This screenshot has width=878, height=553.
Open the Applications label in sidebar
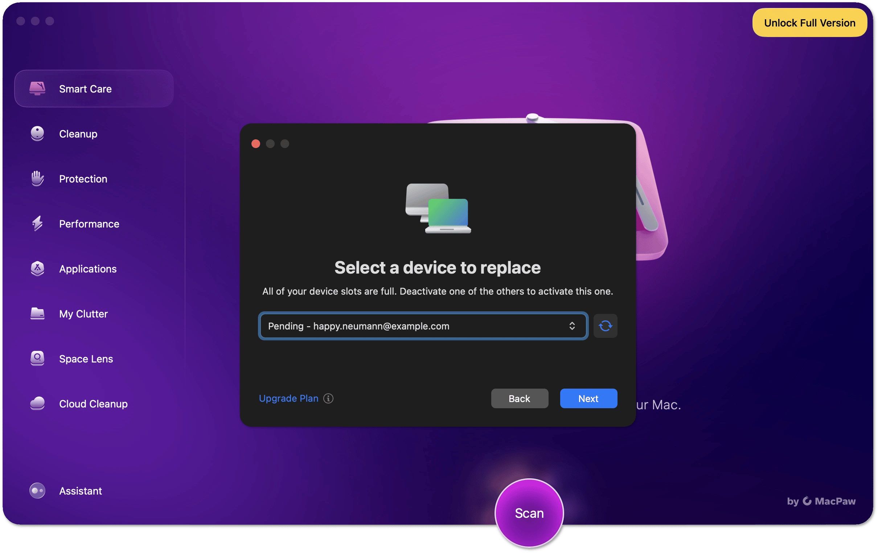point(88,269)
